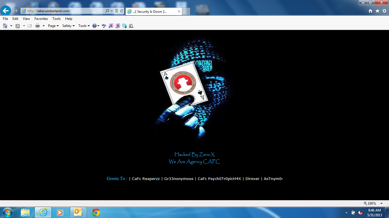The width and height of the screenshot is (389, 218).
Task: Click the blue Help question mark icon
Action: coord(95,26)
